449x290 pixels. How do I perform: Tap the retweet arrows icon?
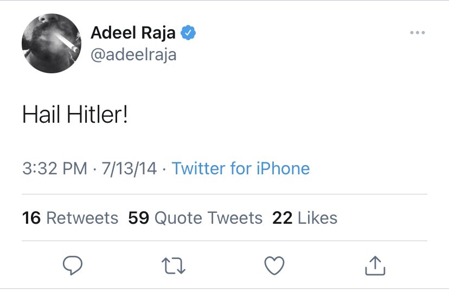(173, 265)
